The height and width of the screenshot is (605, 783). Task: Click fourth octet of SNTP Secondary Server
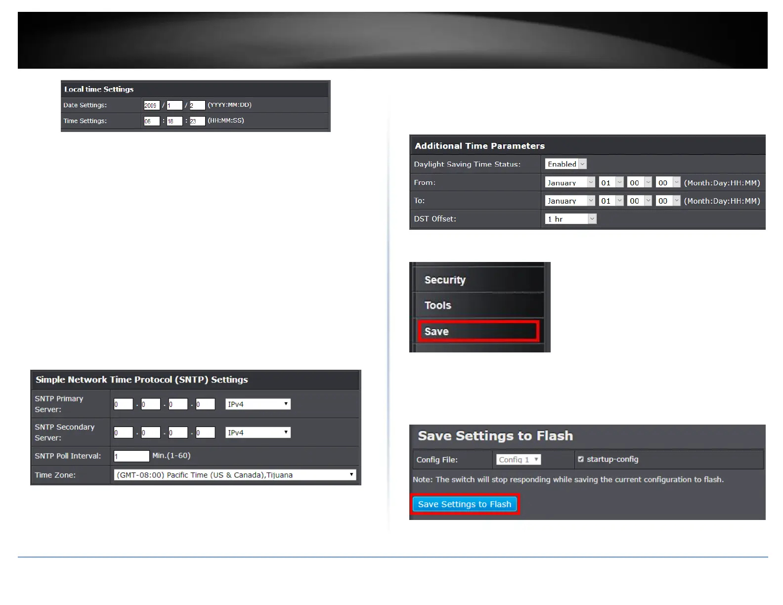click(205, 432)
